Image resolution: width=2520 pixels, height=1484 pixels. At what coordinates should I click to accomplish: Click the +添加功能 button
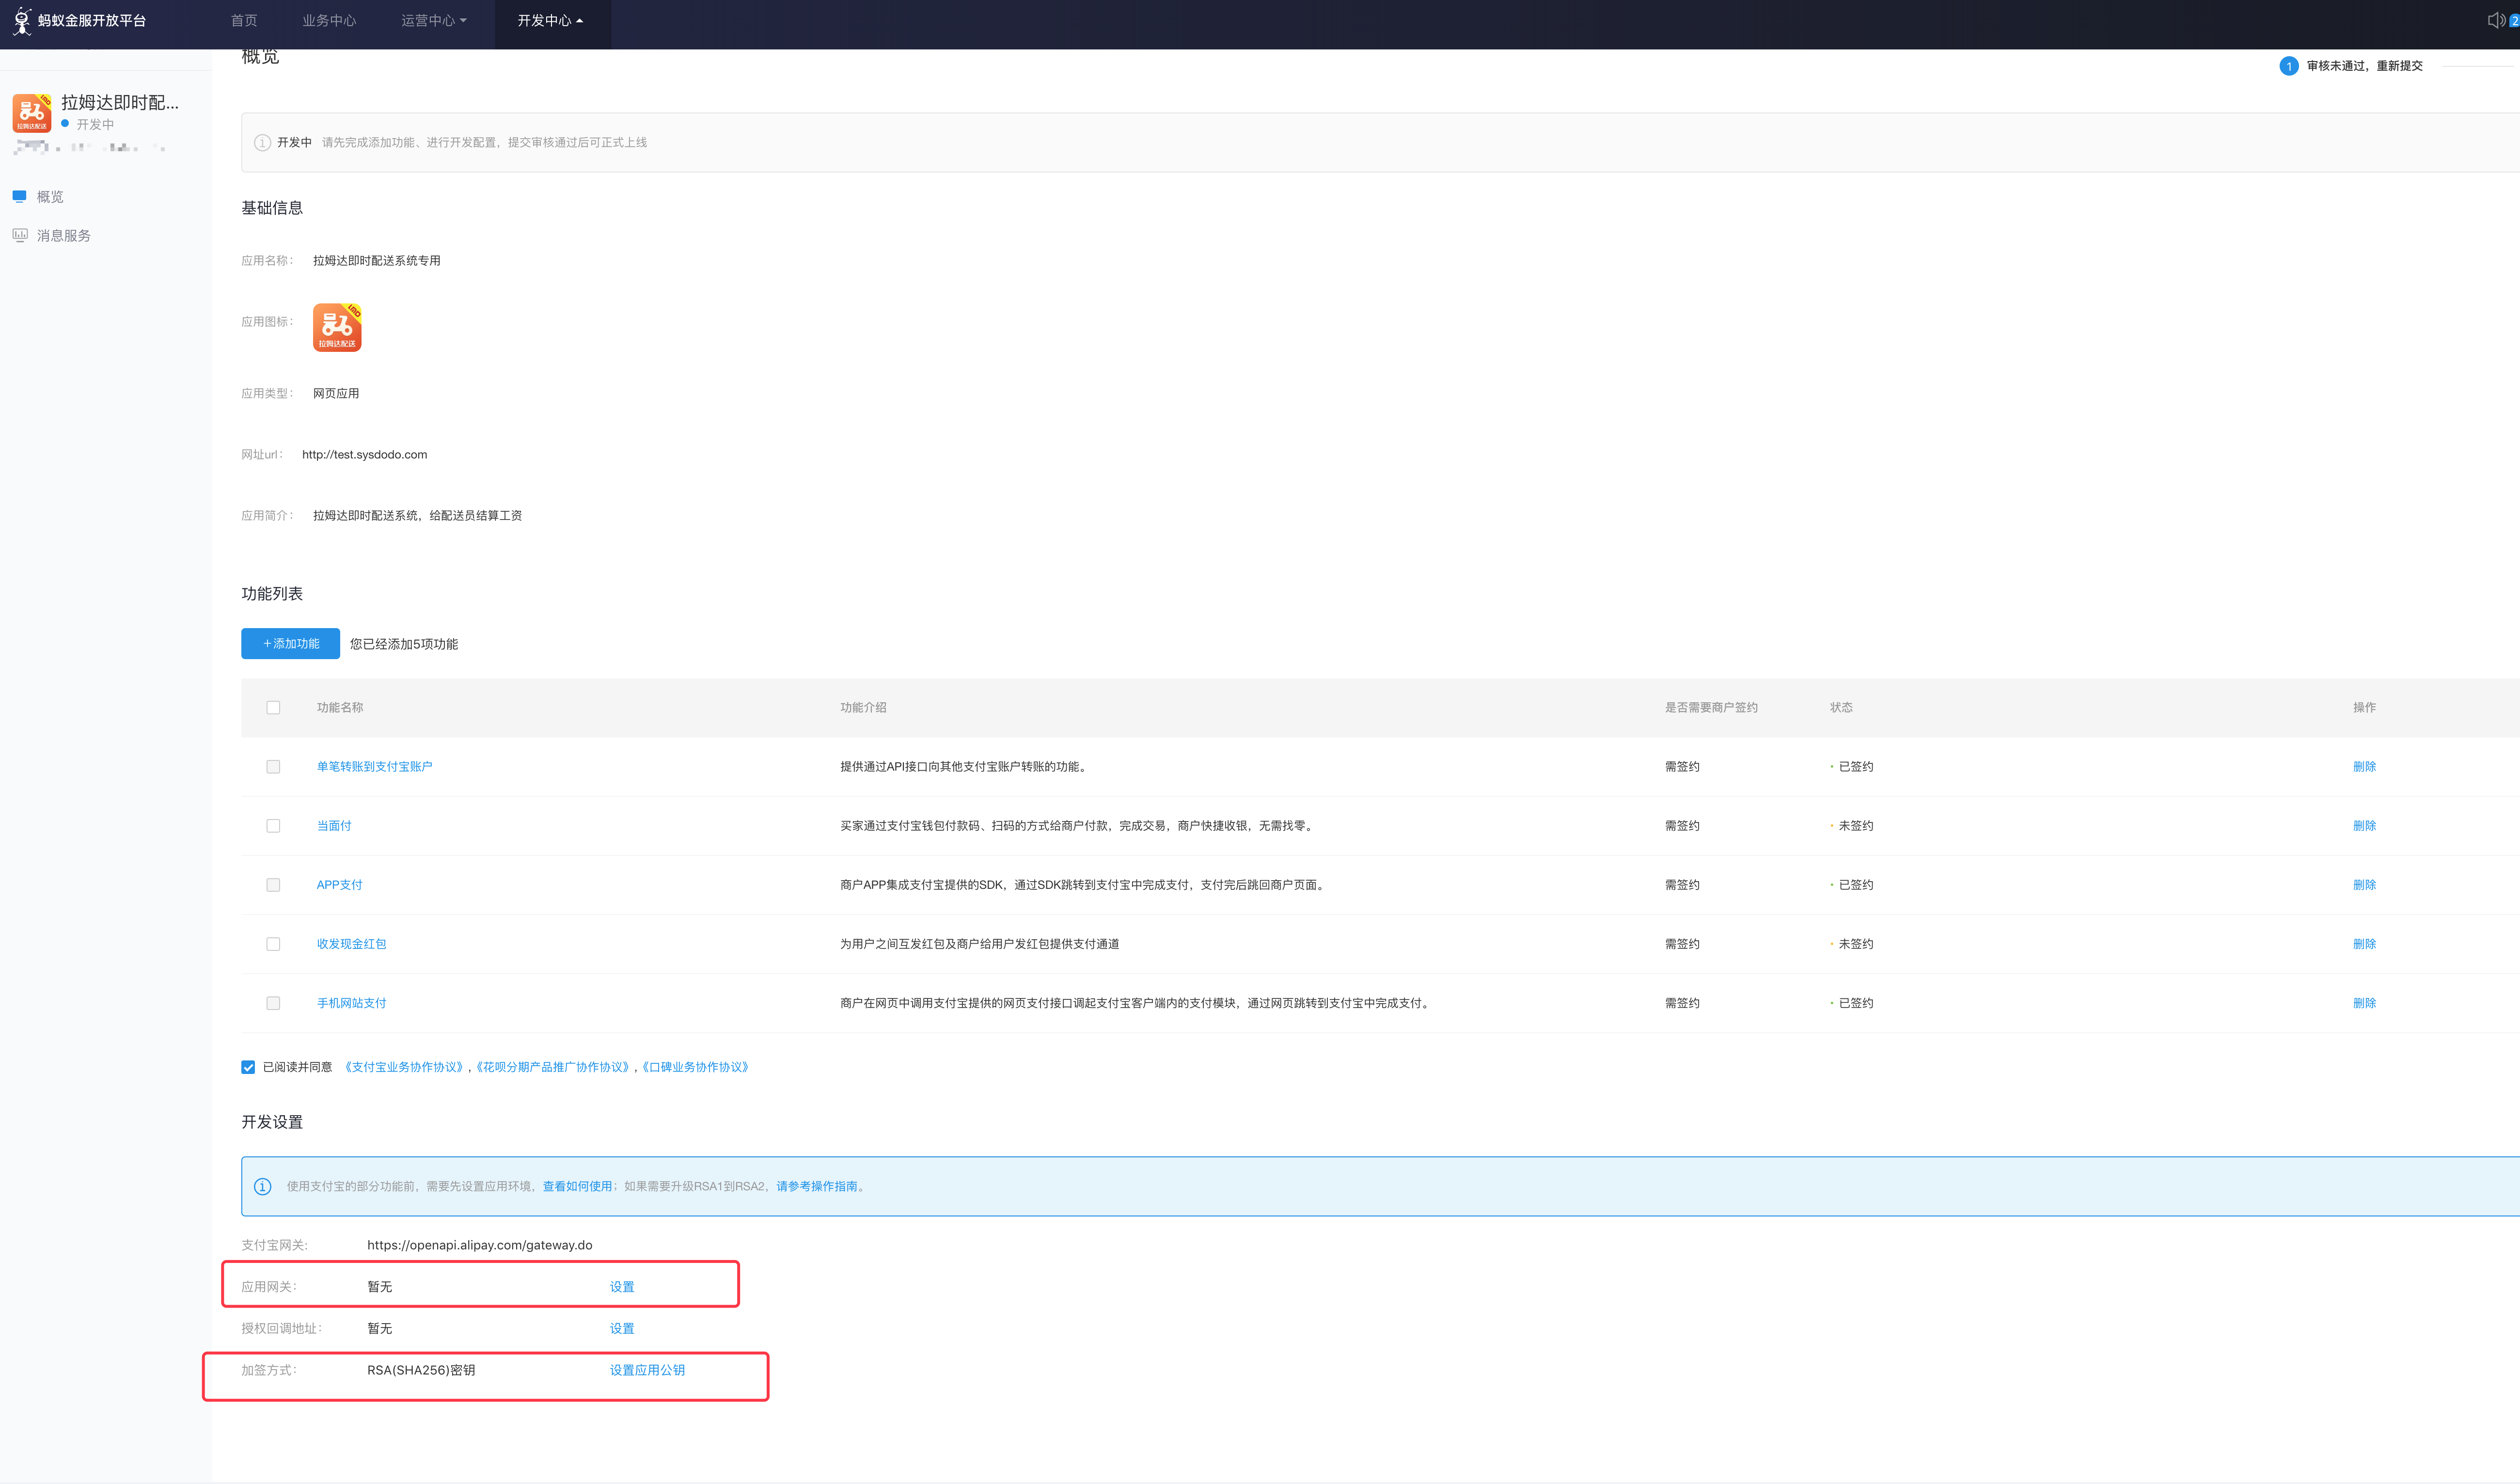pos(290,643)
